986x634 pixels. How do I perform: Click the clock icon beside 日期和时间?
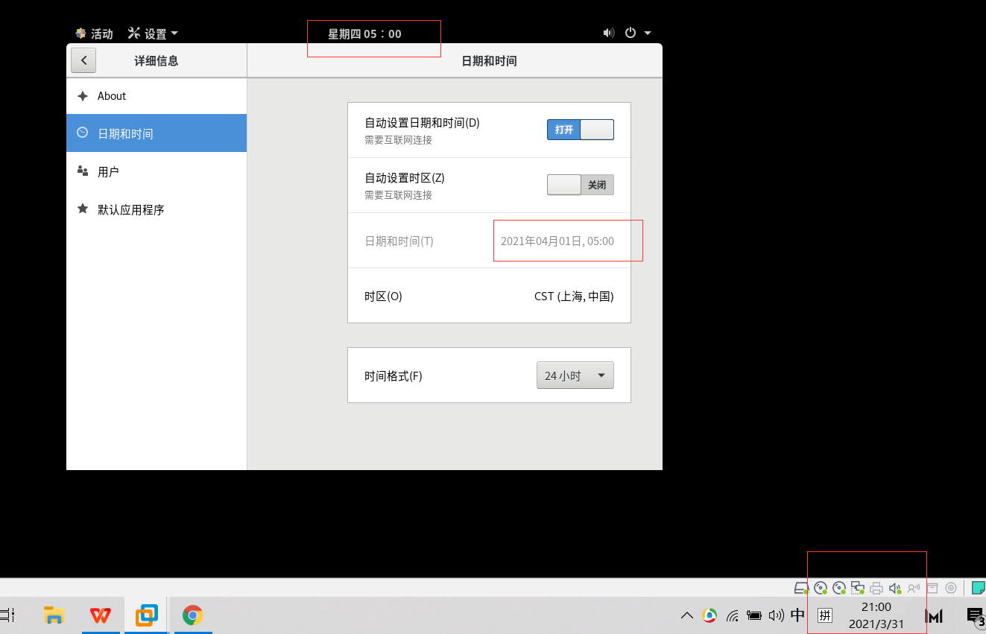point(83,133)
